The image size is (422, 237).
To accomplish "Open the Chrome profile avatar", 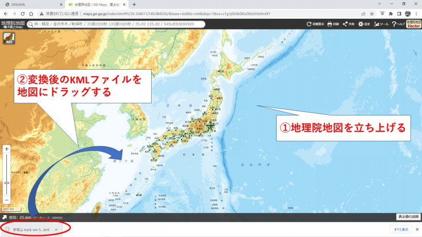I will click(408, 14).
